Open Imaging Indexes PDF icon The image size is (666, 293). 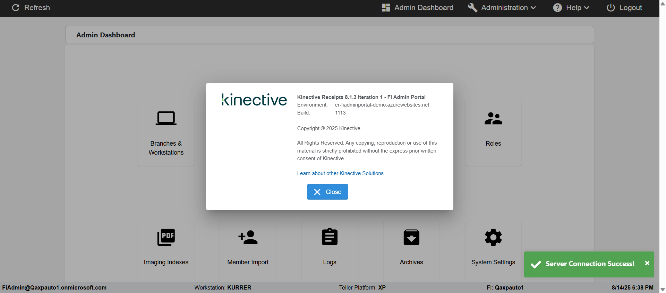pos(166,237)
